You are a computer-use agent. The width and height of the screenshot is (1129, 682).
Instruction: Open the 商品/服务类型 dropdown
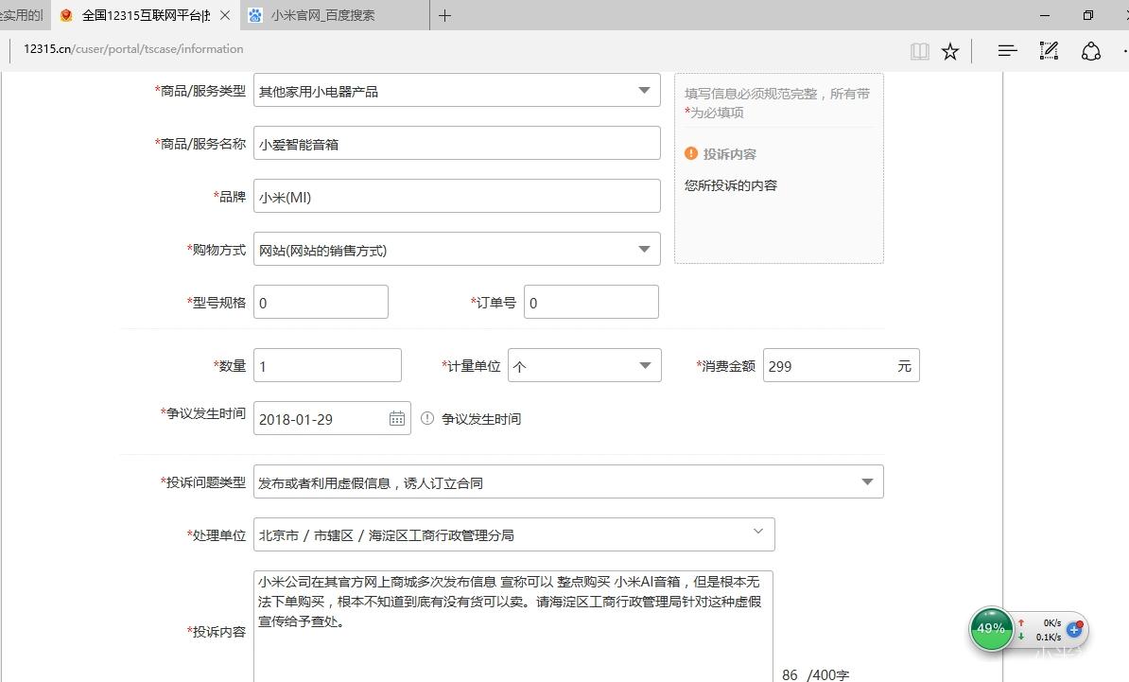(644, 90)
